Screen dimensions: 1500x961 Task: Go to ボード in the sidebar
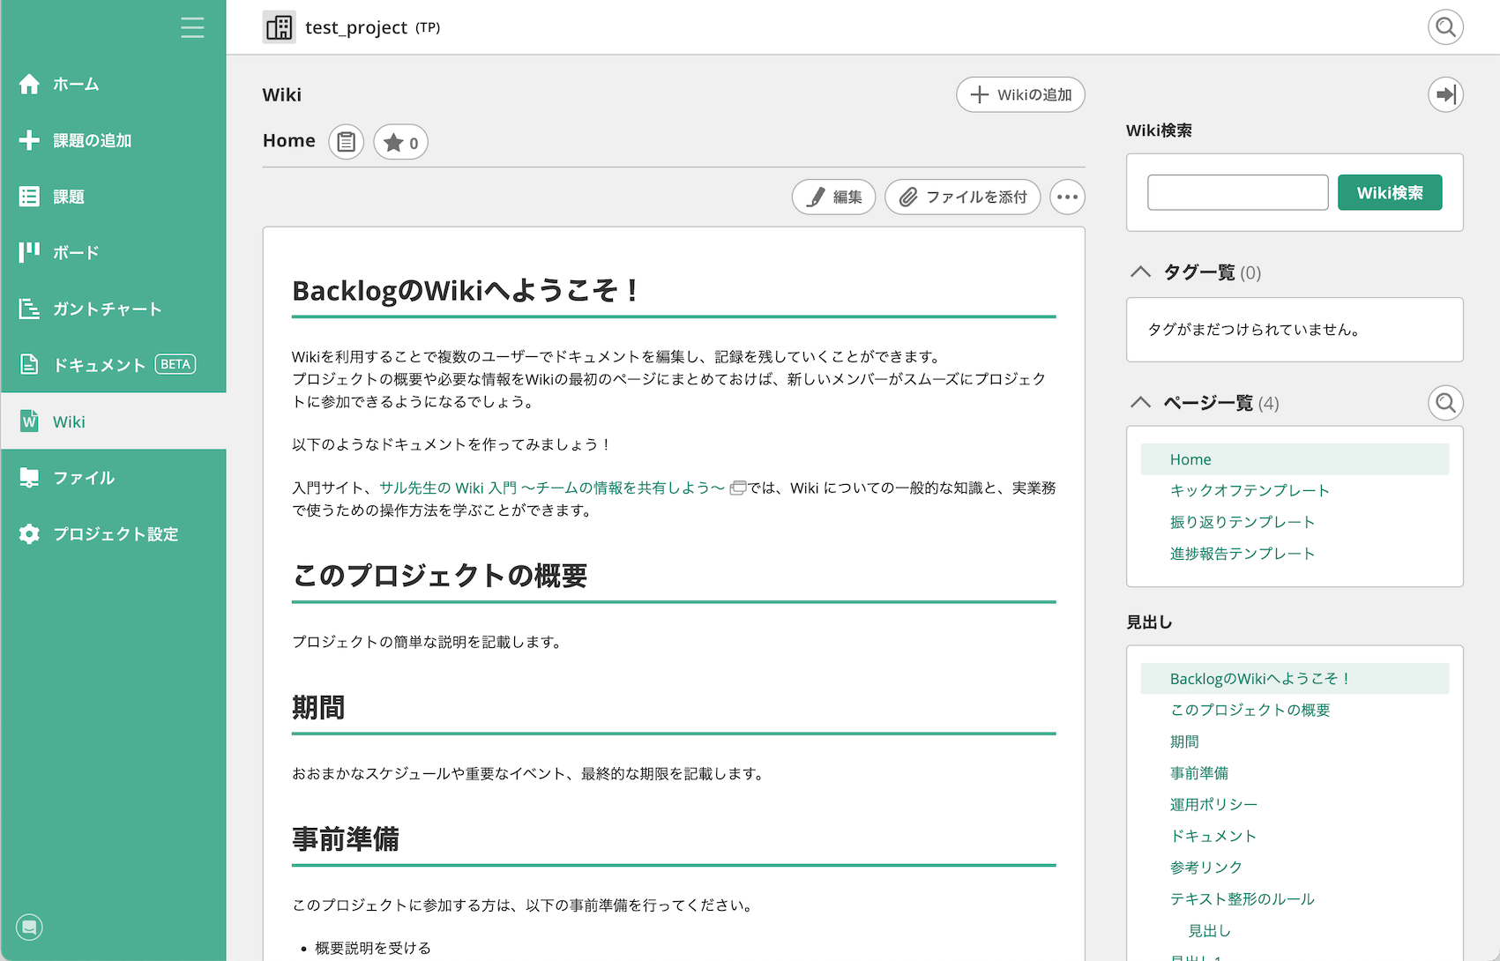[76, 253]
